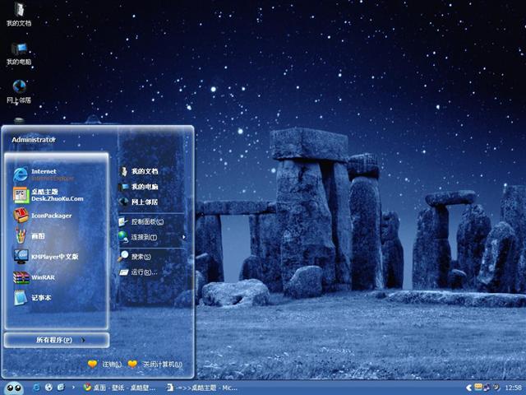Switch to Chrome 桌面 - 壁纸 taskbar window

click(120, 388)
